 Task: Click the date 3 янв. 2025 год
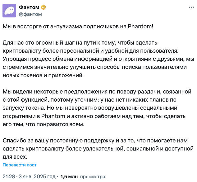pos(37,177)
